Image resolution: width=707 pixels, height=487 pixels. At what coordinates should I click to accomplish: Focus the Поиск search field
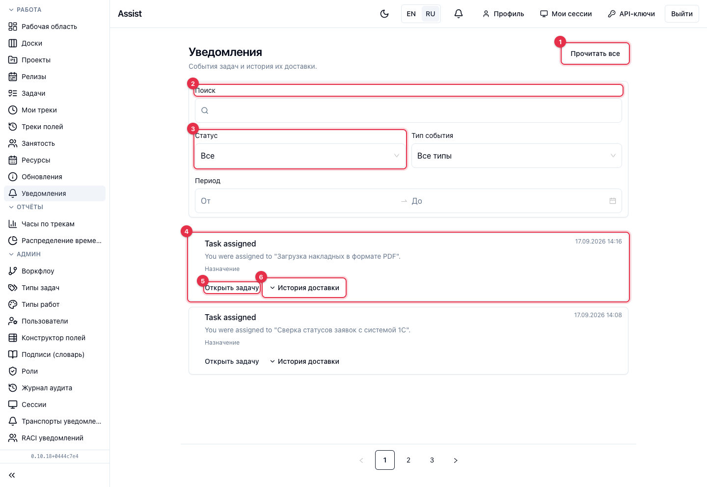click(408, 110)
